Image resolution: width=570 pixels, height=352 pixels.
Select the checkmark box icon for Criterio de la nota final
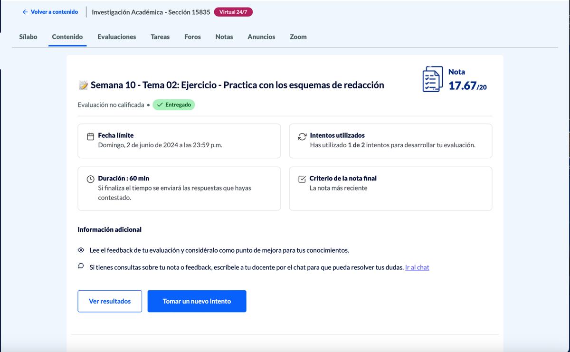click(302, 179)
